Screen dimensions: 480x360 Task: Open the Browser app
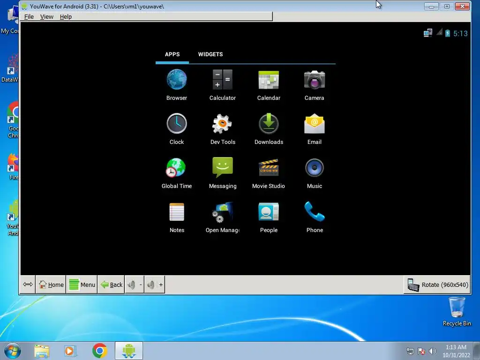click(177, 85)
